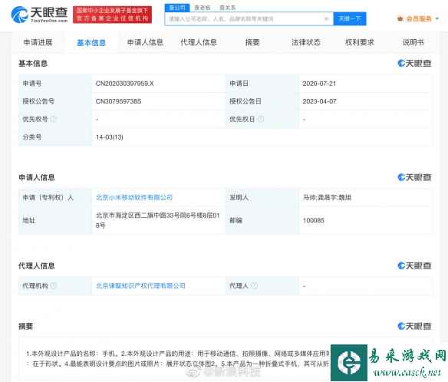Click the grant date 2023-04-07
448x382 pixels.
pyautogui.click(x=319, y=101)
